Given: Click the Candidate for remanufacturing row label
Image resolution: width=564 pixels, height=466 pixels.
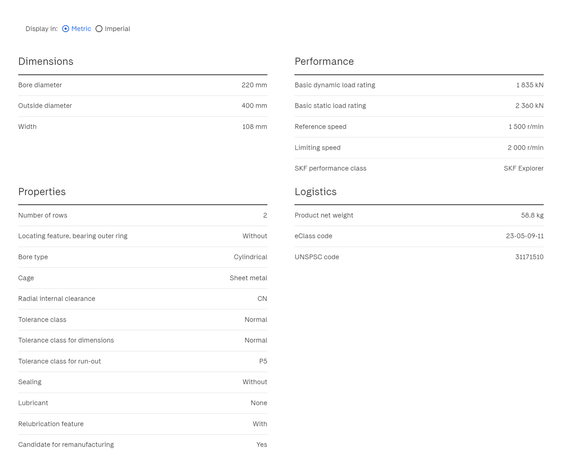Looking at the screenshot, I should tap(66, 445).
